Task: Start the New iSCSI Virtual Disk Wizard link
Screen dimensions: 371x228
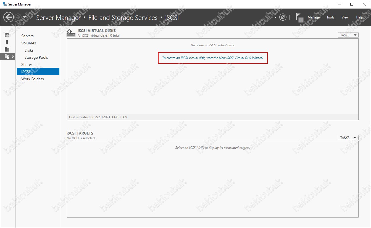Action: (212, 58)
